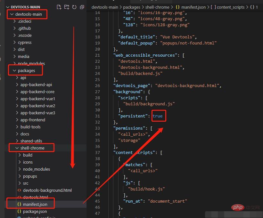Click devtools-main in the breadcrumb
This screenshot has width=263, height=218.
[105, 7]
